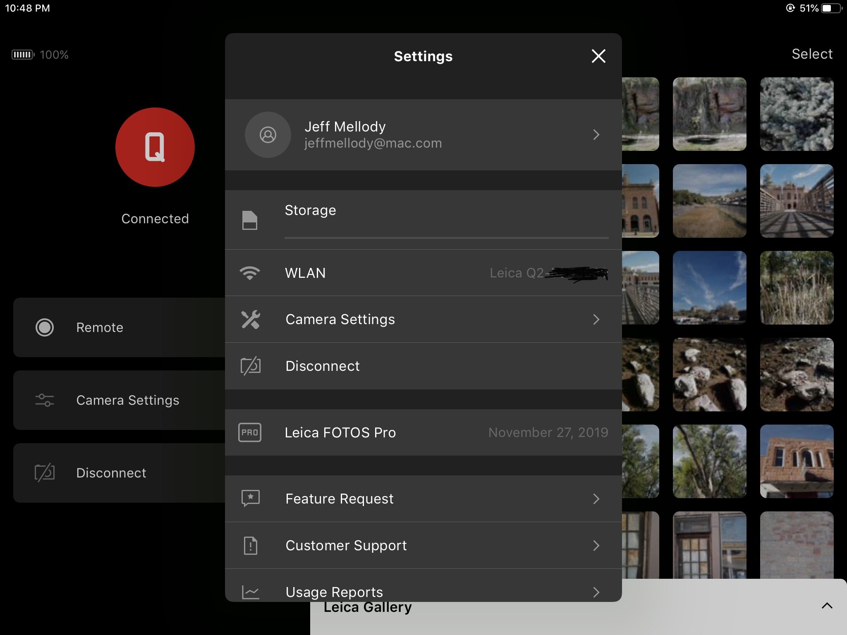The image size is (847, 635).
Task: Tap the 10:48 PM clock
Action: pos(27,8)
